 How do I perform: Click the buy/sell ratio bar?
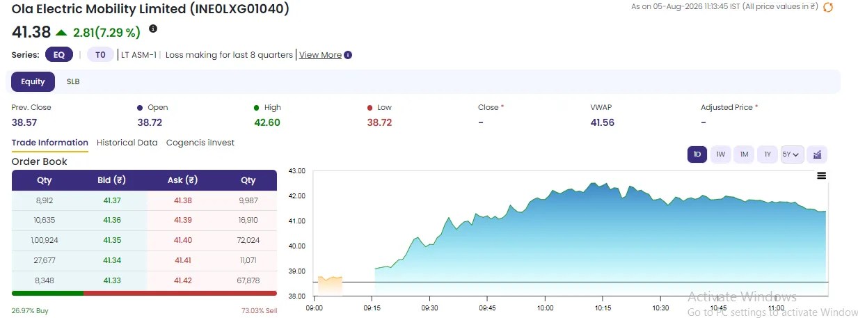tap(144, 293)
